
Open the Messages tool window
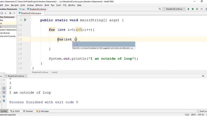[43, 111]
